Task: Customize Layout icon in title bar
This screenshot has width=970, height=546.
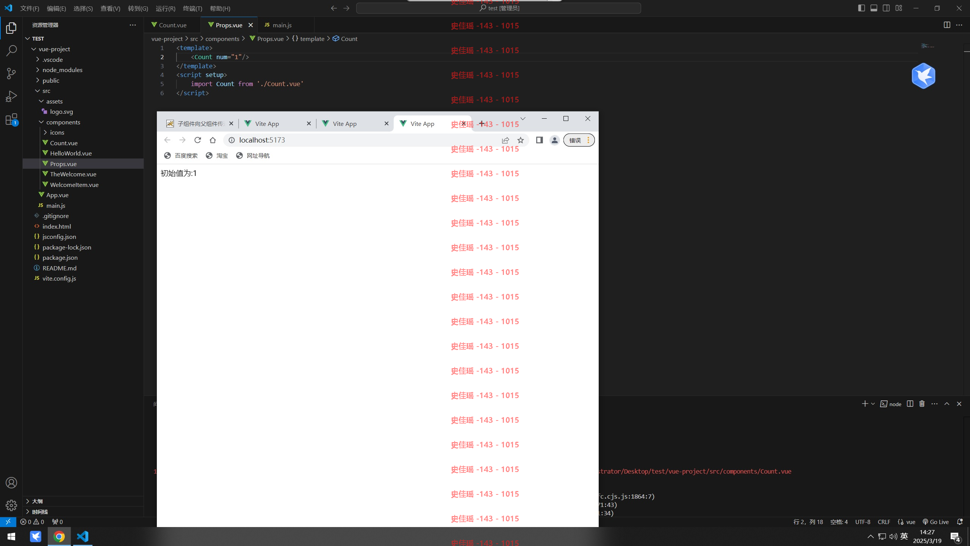Action: click(x=899, y=8)
